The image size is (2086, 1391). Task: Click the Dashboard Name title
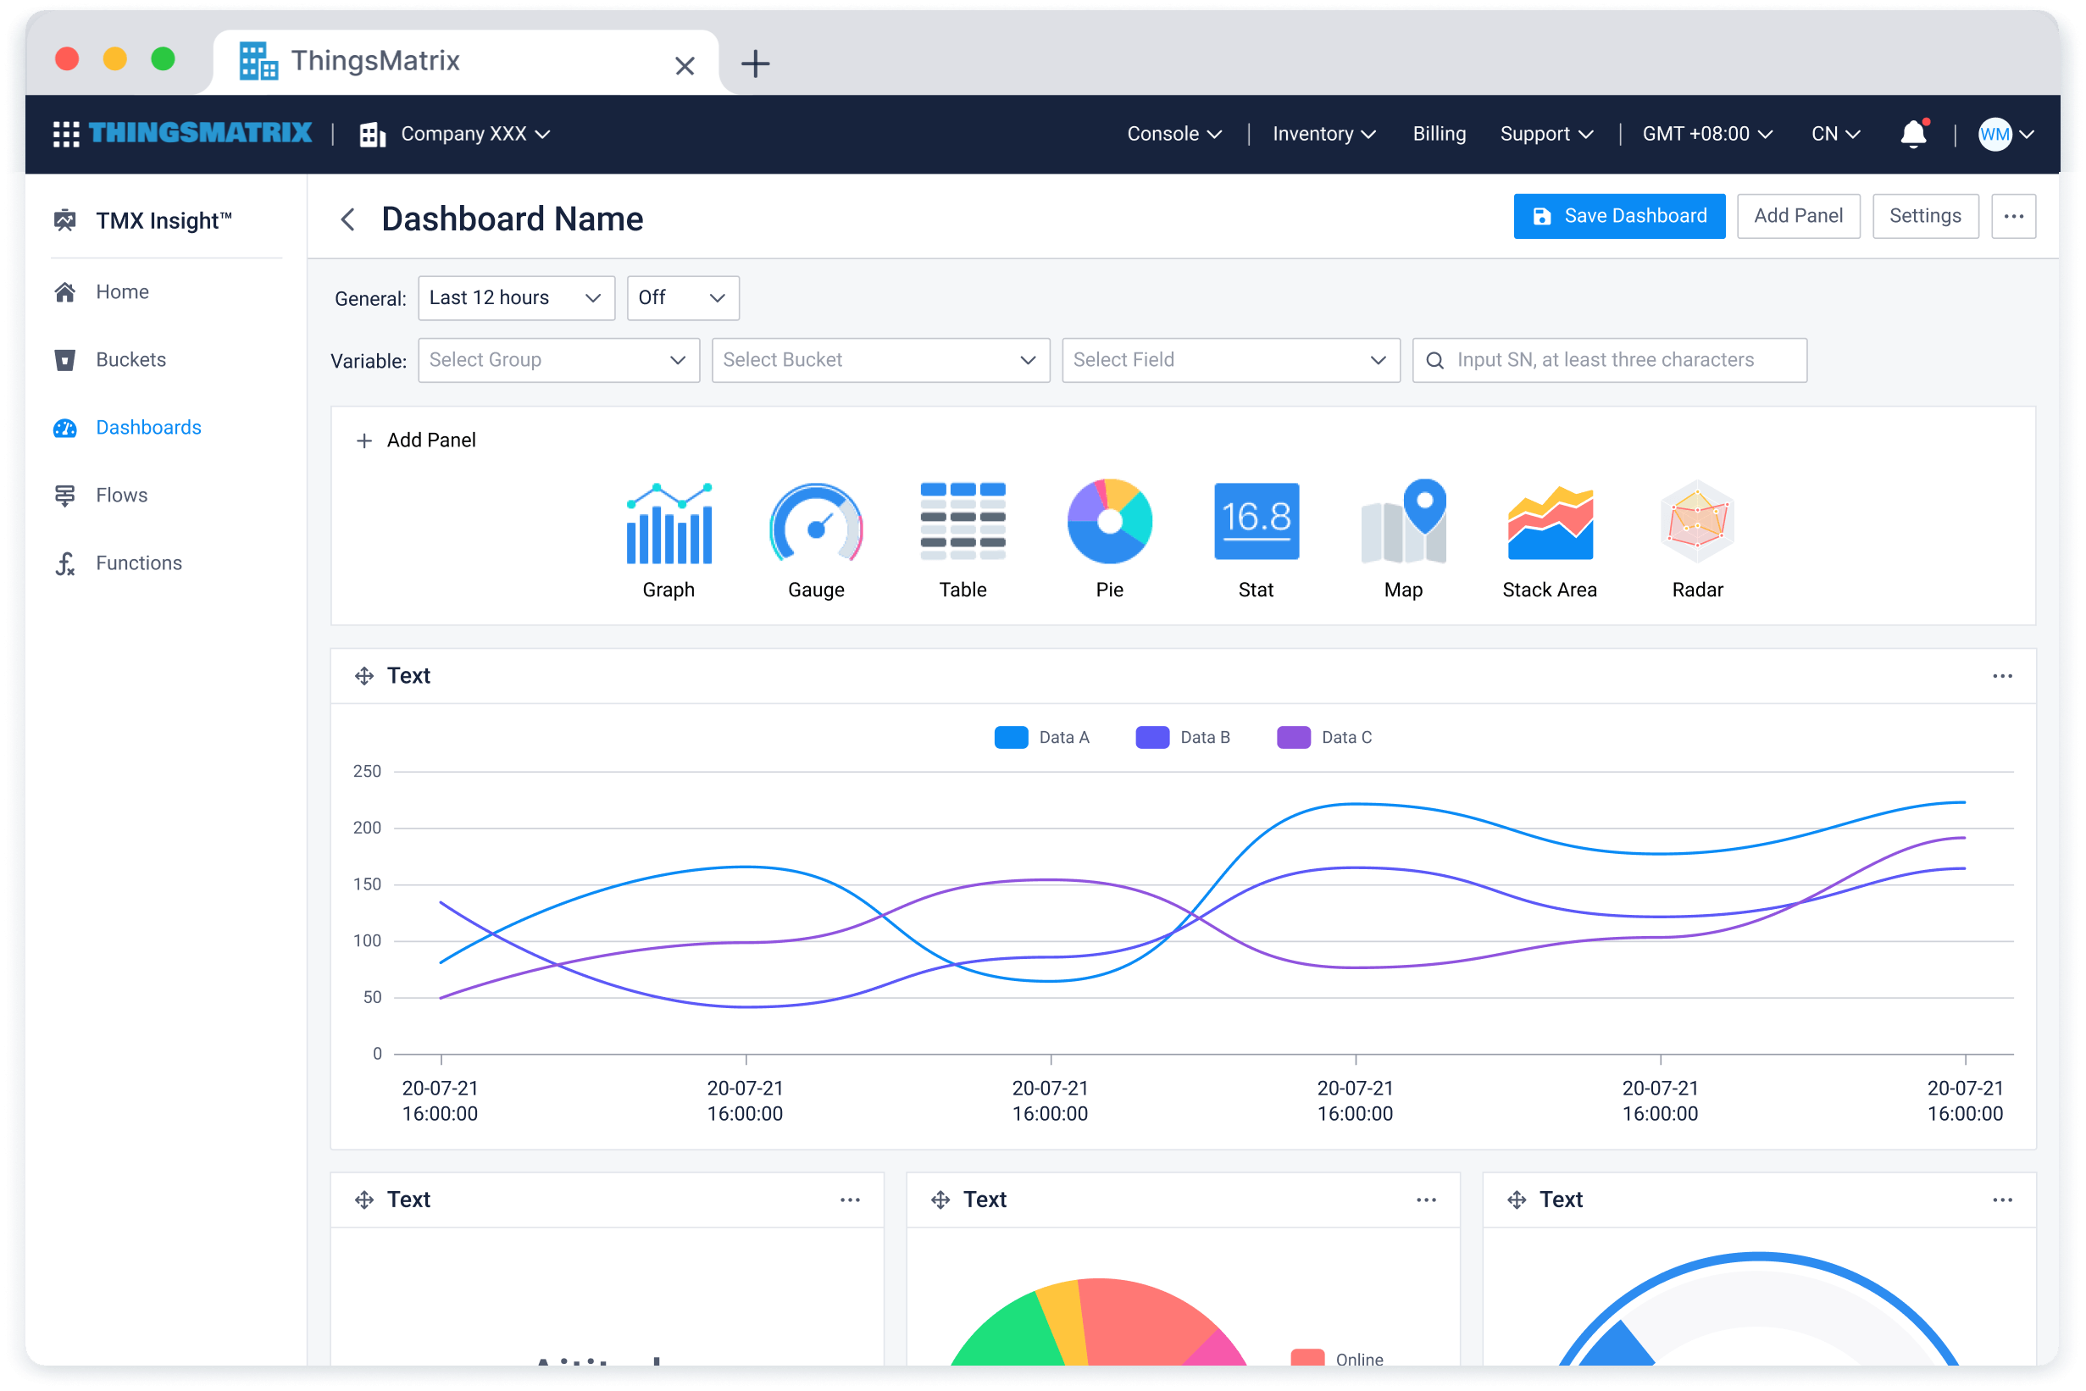[513, 219]
